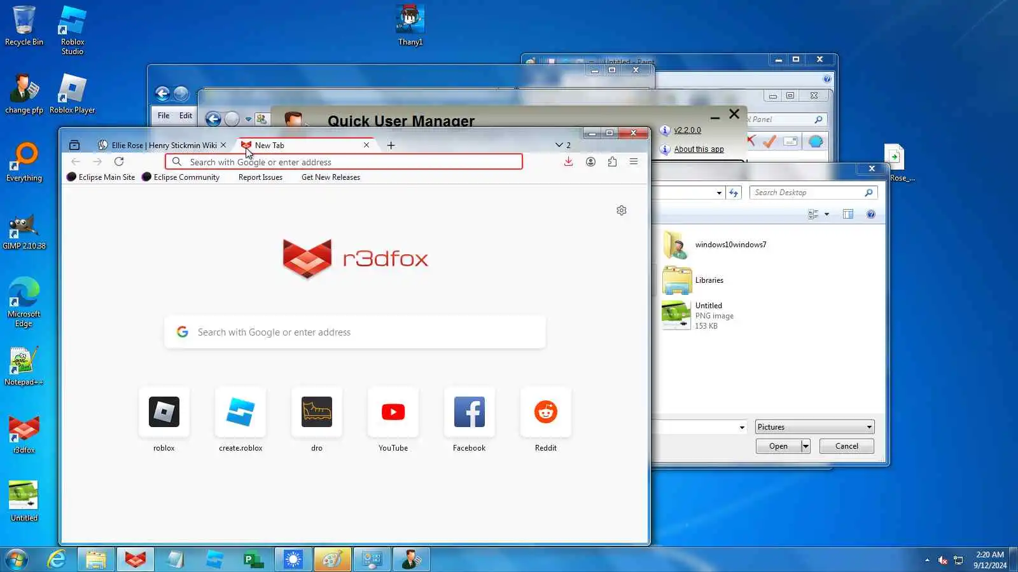The image size is (1018, 572).
Task: Show hidden system tray icons
Action: (x=927, y=560)
